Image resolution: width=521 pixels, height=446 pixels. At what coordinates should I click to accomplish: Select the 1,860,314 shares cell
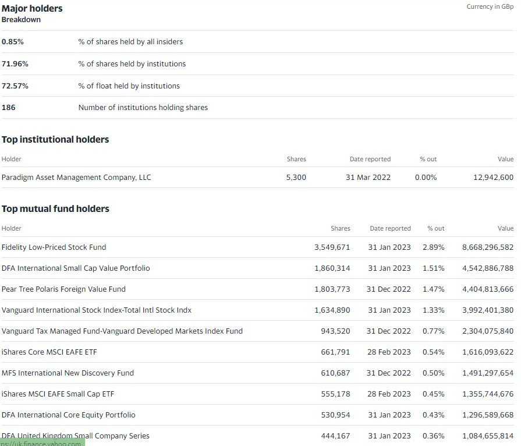click(x=332, y=268)
